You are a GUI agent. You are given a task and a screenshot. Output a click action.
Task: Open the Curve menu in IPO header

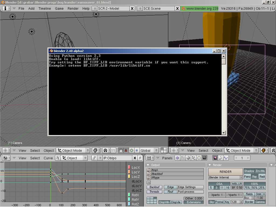(x=48, y=158)
